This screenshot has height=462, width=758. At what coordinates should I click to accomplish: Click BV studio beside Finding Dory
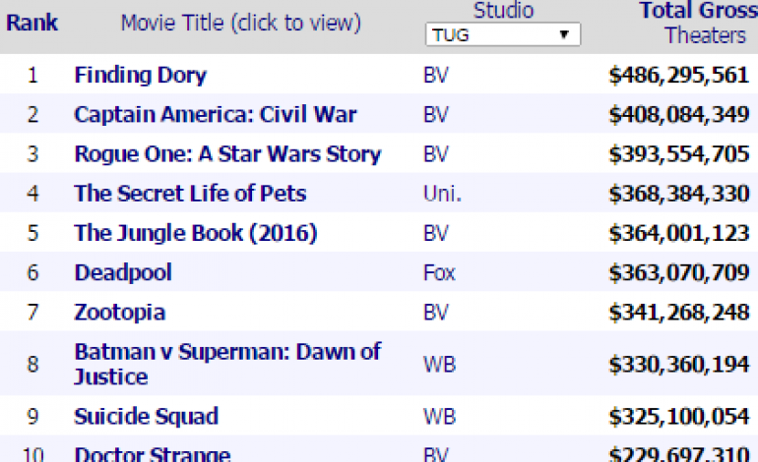pyautogui.click(x=435, y=75)
